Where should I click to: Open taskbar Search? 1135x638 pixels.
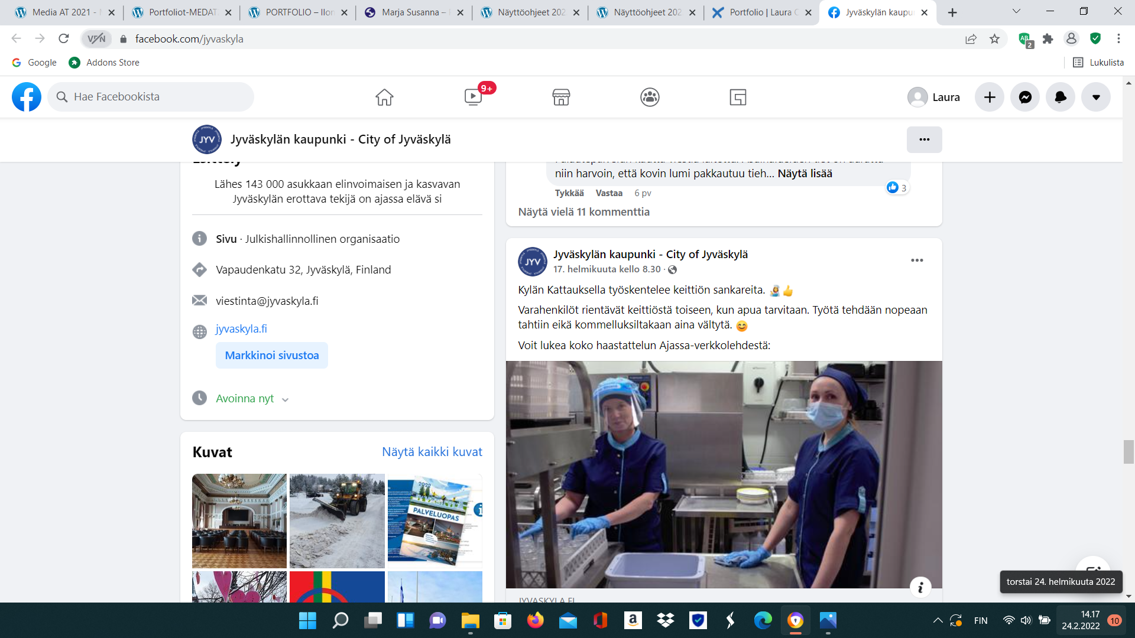pos(340,620)
